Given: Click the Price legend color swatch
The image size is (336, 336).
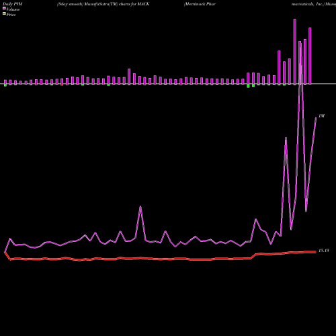Looking at the screenshot, I should 4,13.
